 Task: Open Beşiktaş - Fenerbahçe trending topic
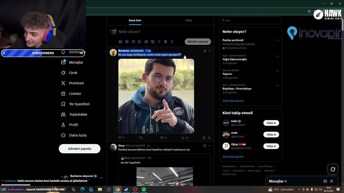pos(237,88)
